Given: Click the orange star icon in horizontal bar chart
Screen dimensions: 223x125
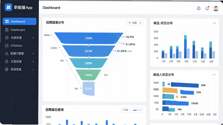Looking at the screenshot, I should [x=177, y=97].
